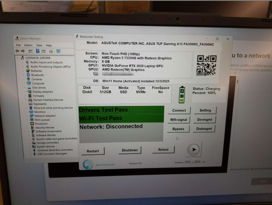Click the Back arrow in Device Manager toolbar

click(x=17, y=51)
